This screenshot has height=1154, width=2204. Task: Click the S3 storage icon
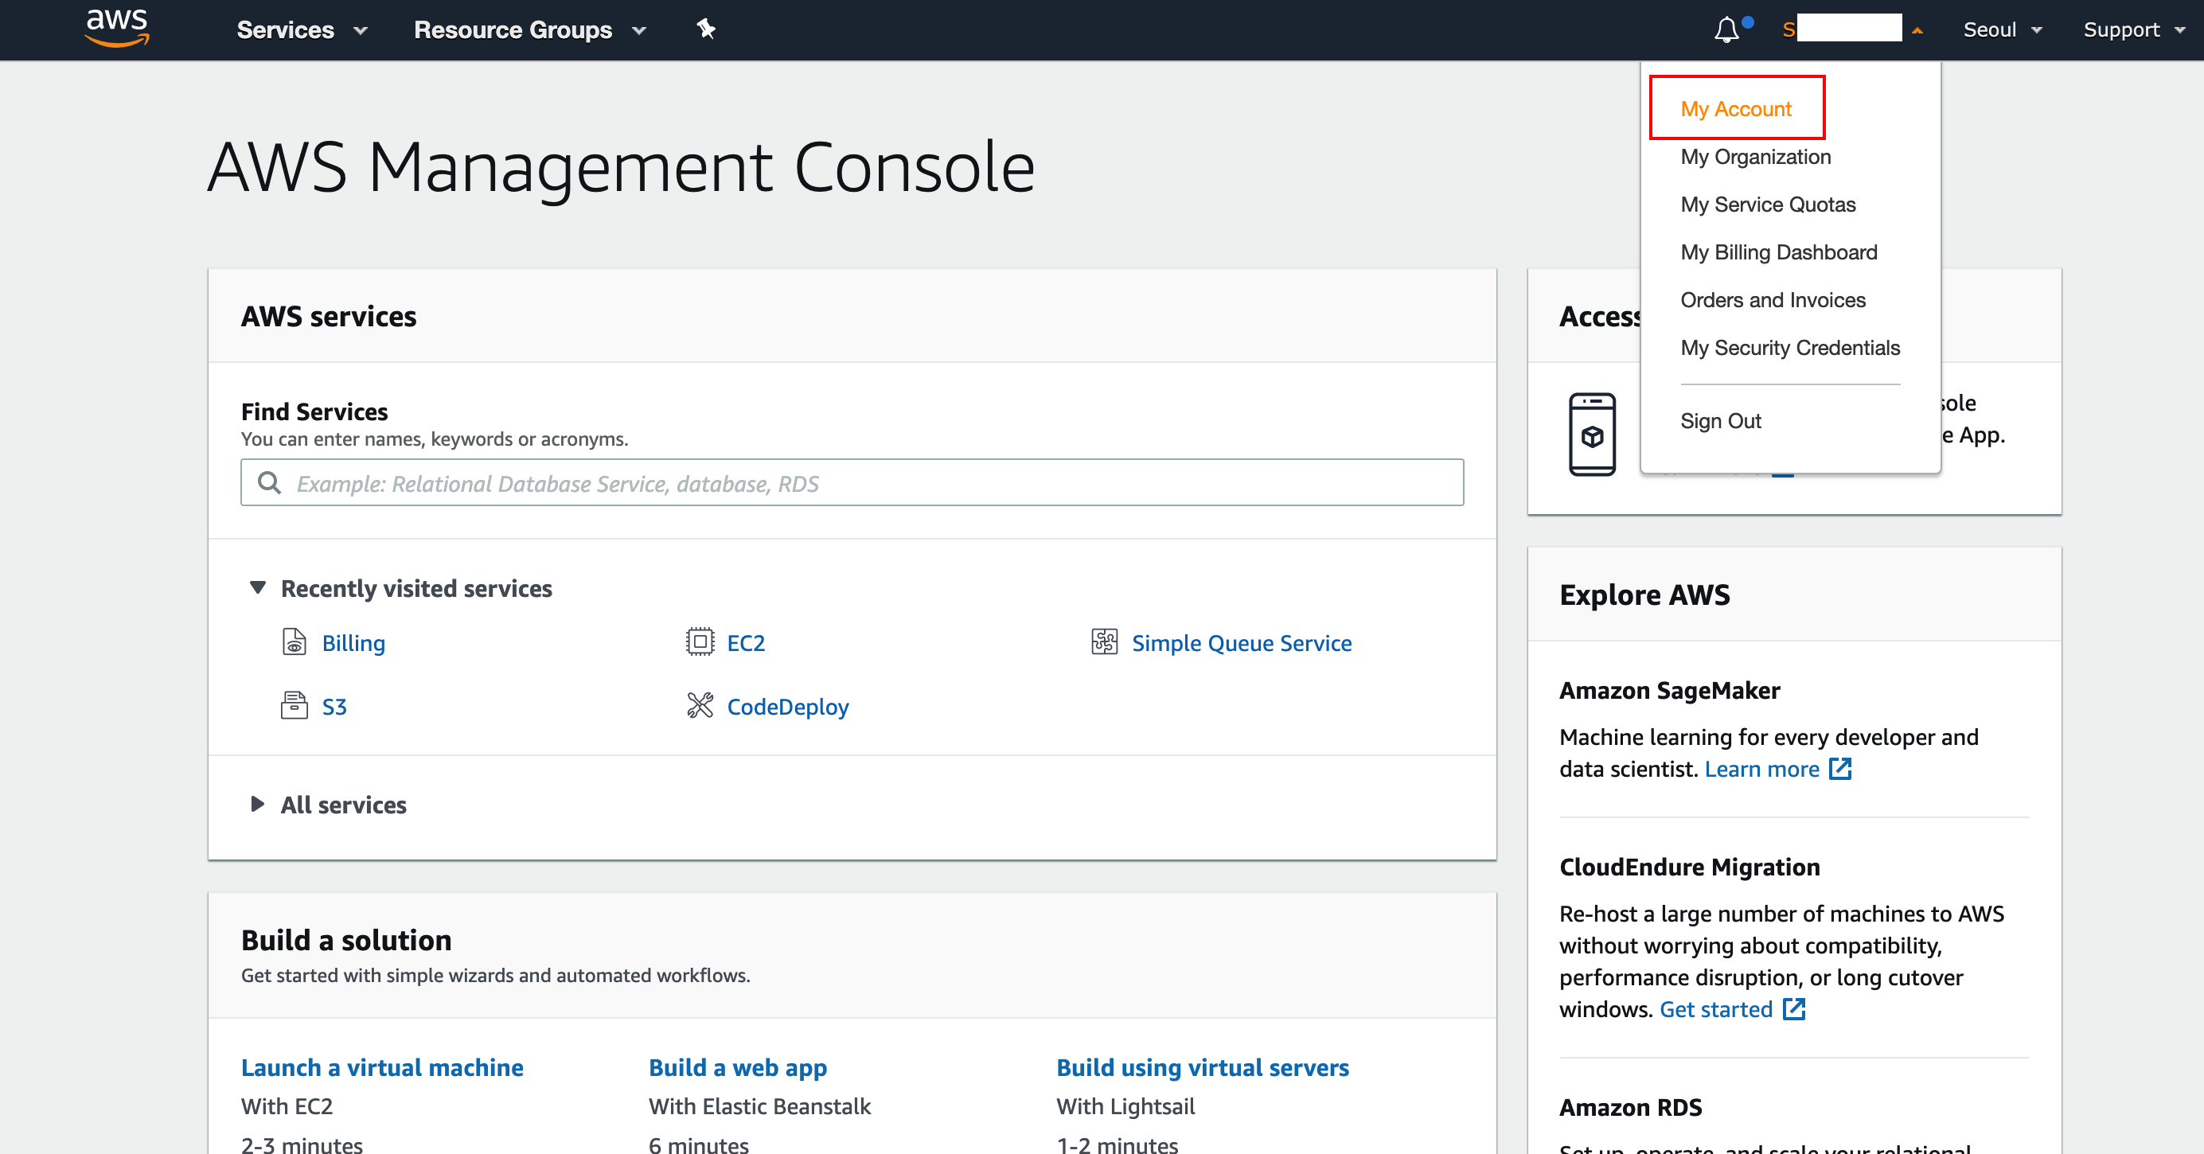tap(294, 706)
